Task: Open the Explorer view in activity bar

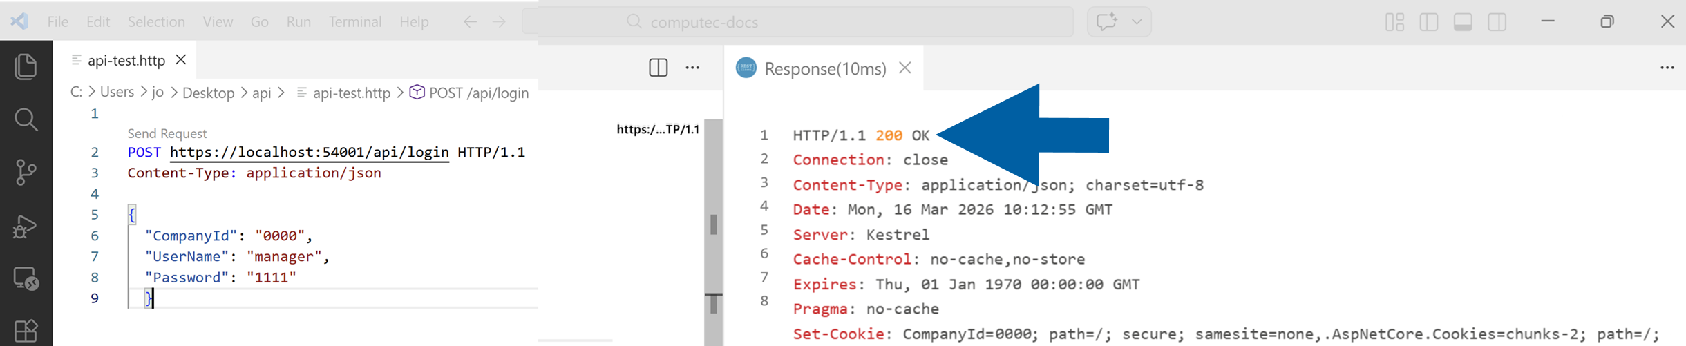Action: 26,67
